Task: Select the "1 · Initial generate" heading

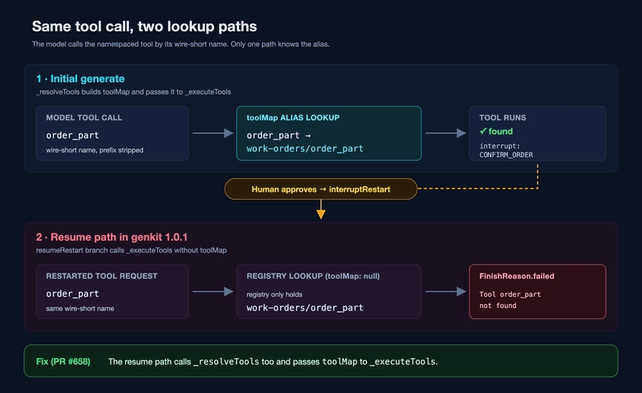Action: click(80, 79)
